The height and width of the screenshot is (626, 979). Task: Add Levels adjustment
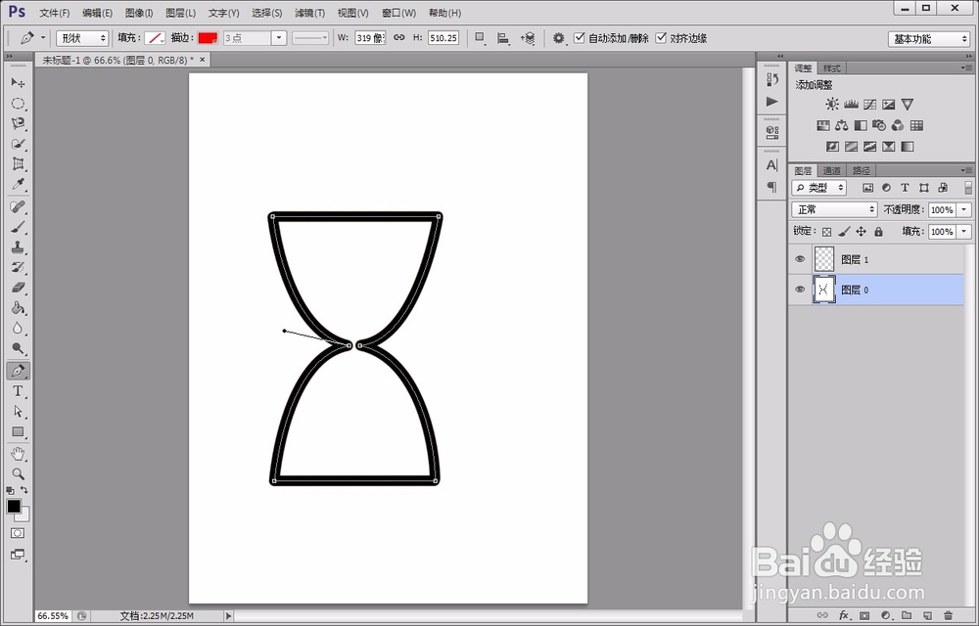click(x=851, y=104)
